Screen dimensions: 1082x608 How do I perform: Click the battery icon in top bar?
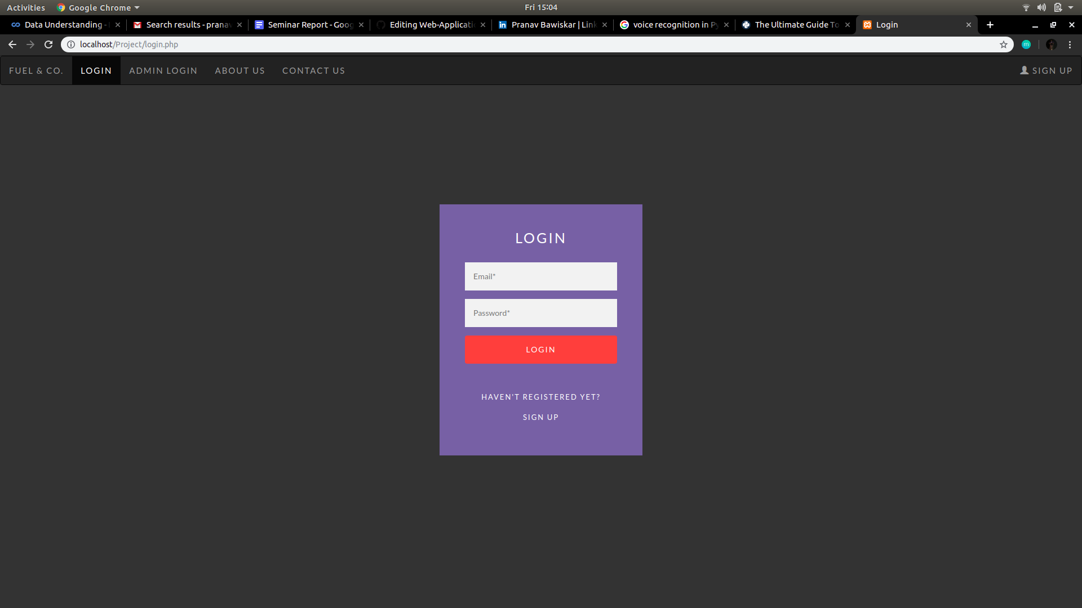click(x=1058, y=7)
